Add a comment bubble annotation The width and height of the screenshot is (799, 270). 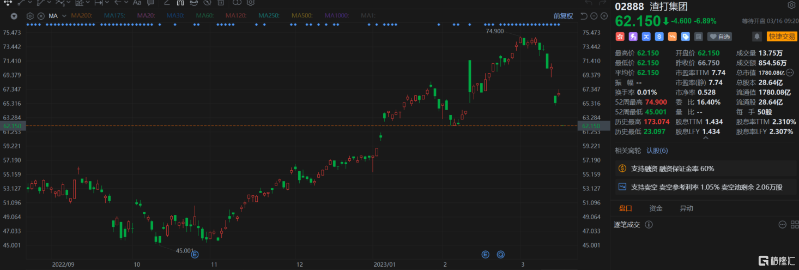coord(150,3)
